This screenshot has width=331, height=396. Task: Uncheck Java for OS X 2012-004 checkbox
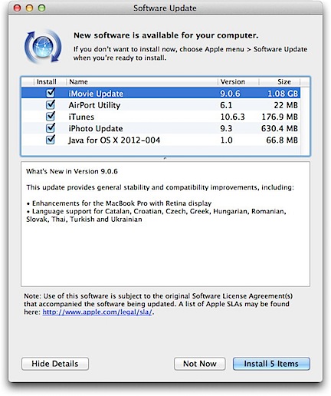[x=51, y=140]
